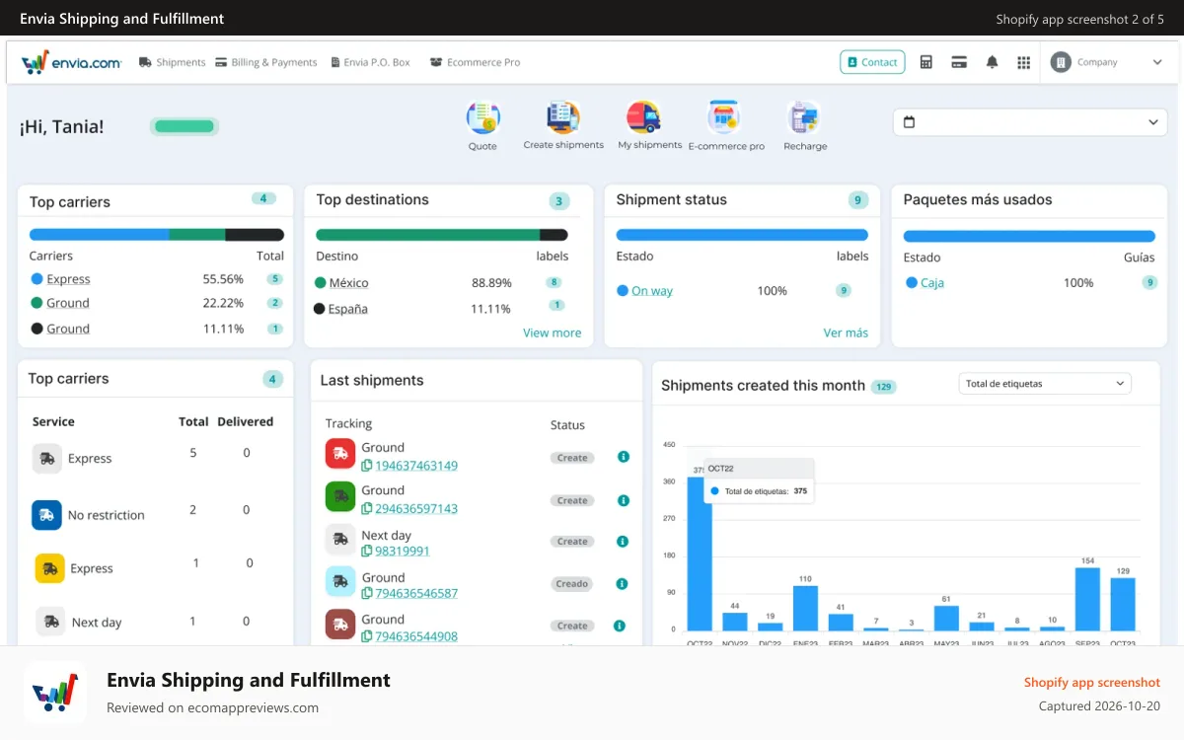Open the credit card icon in header
Screen dimensions: 1184x740
[958, 62]
